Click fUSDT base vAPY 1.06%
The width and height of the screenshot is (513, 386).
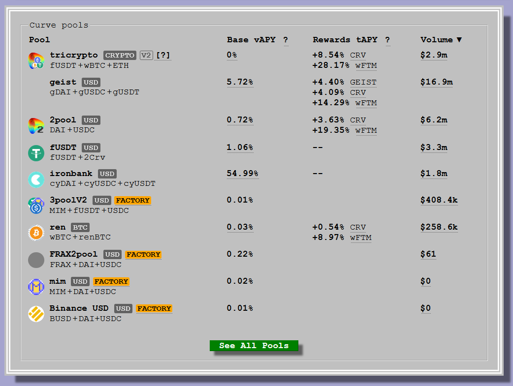click(x=240, y=148)
